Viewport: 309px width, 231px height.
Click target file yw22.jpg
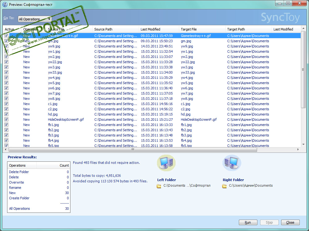coord(188,62)
